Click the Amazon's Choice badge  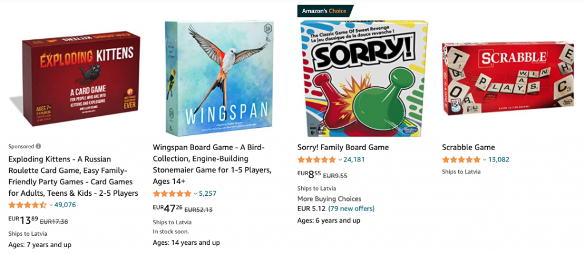(x=324, y=11)
